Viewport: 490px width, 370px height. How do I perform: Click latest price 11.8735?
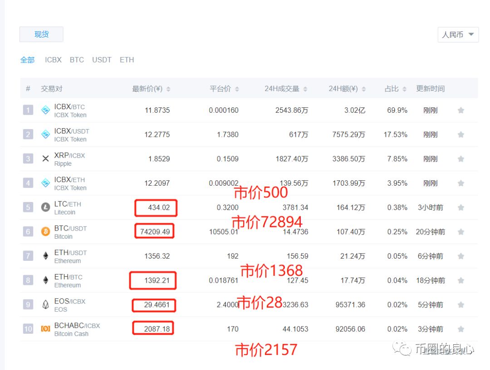(157, 110)
